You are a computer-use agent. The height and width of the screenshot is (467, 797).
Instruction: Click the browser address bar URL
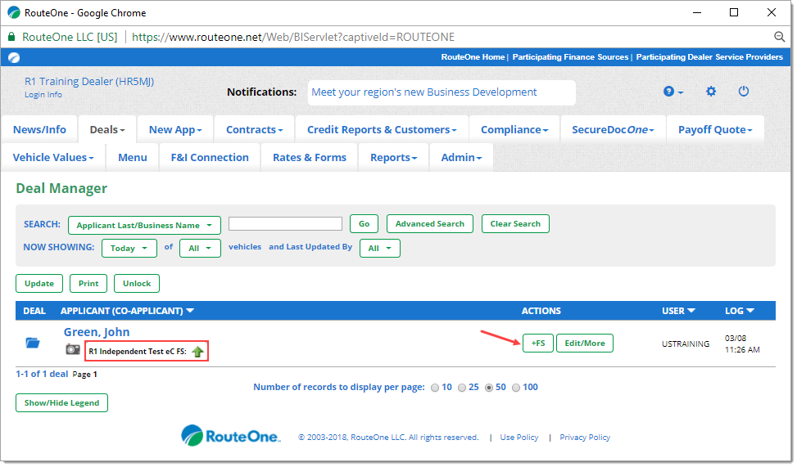(x=292, y=37)
